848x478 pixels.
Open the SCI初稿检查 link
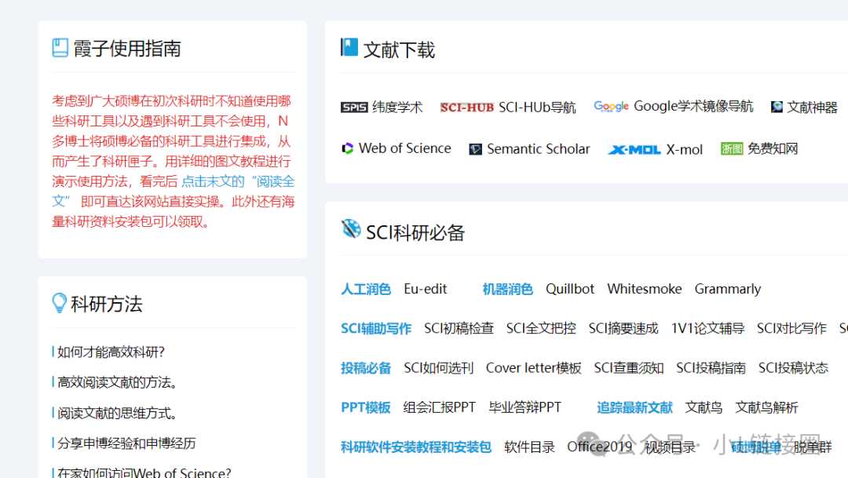[459, 328]
